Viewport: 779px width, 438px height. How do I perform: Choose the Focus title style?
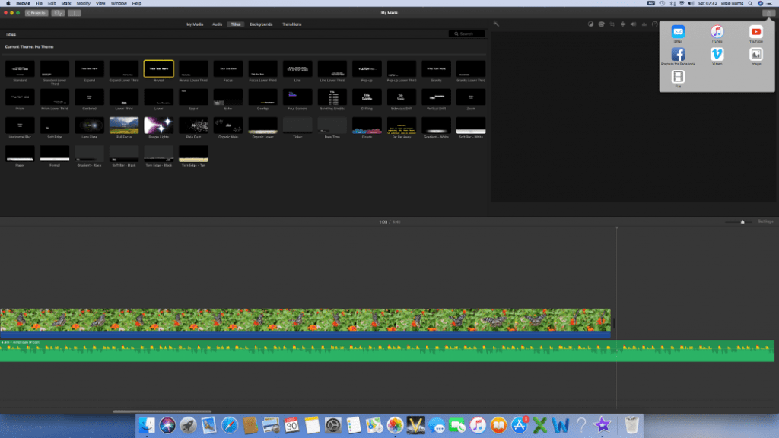coord(228,68)
